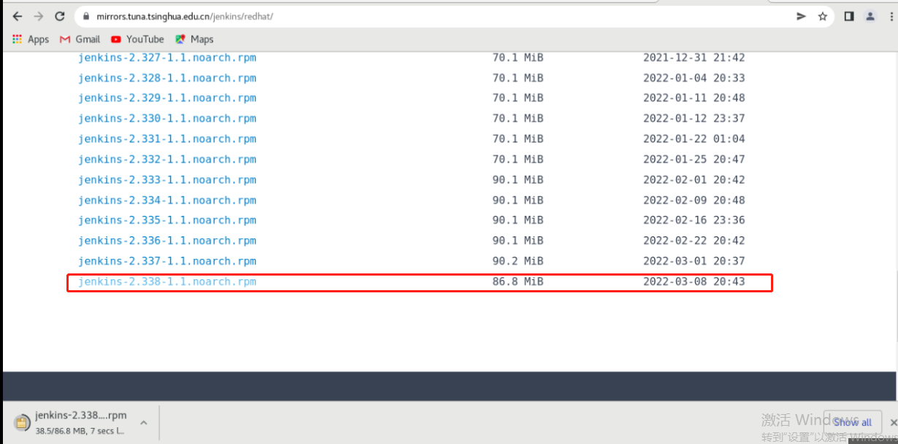Download jenkins-2.328-1.1.noarch.rpm
The width and height of the screenshot is (898, 444).
pos(167,78)
